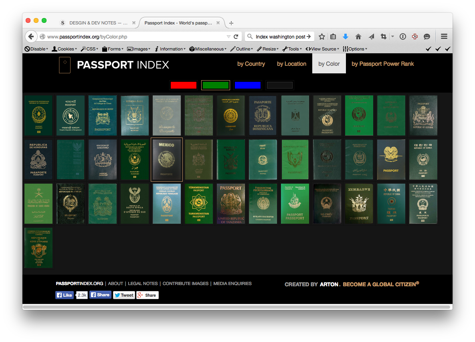The image size is (475, 342).
Task: Open View Source dropdown
Action: 322,49
